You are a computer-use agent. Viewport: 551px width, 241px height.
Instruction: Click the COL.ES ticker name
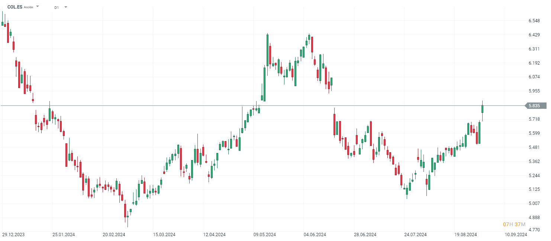15,7
